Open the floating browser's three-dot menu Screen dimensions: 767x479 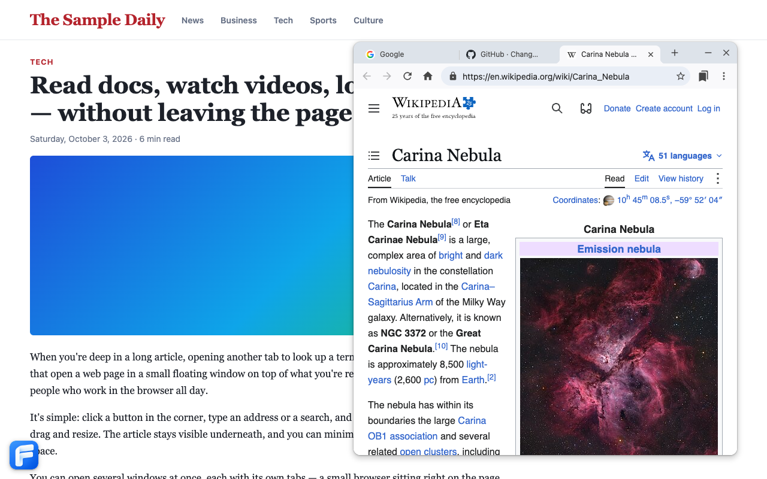coord(724,76)
